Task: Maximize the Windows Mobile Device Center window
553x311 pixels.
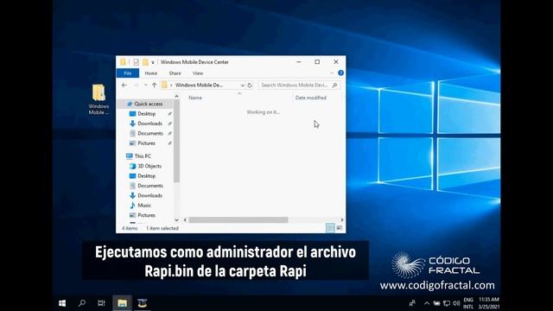Action: 317,61
